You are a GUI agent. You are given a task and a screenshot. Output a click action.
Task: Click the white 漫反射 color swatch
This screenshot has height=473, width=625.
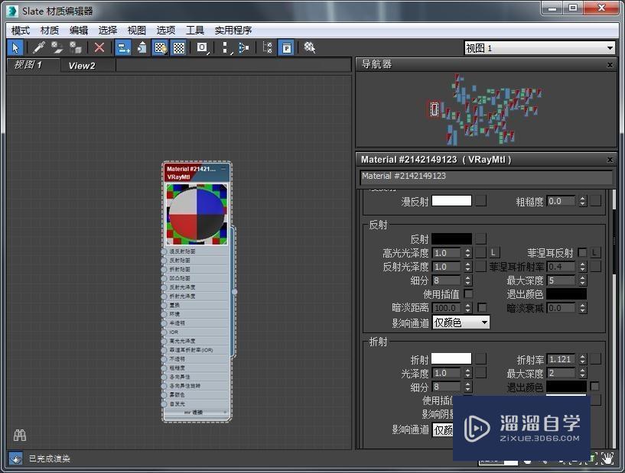451,201
